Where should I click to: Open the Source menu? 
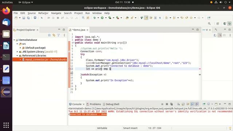(x=32, y=13)
